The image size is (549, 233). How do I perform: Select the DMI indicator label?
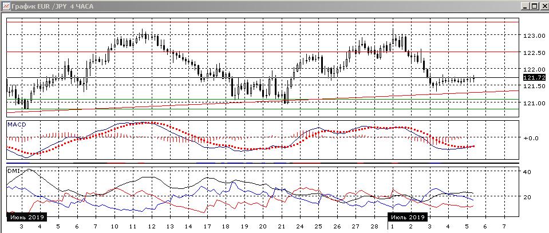[14, 171]
